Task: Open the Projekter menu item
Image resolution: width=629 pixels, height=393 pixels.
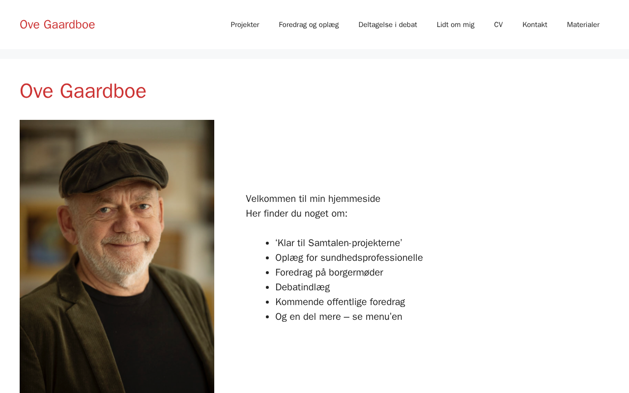Action: tap(245, 25)
